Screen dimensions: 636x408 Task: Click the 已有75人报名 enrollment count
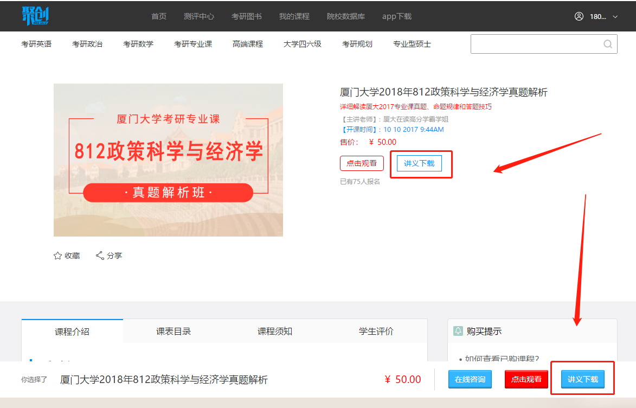(x=360, y=181)
